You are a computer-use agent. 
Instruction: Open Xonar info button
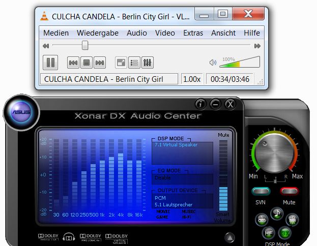coord(200,104)
